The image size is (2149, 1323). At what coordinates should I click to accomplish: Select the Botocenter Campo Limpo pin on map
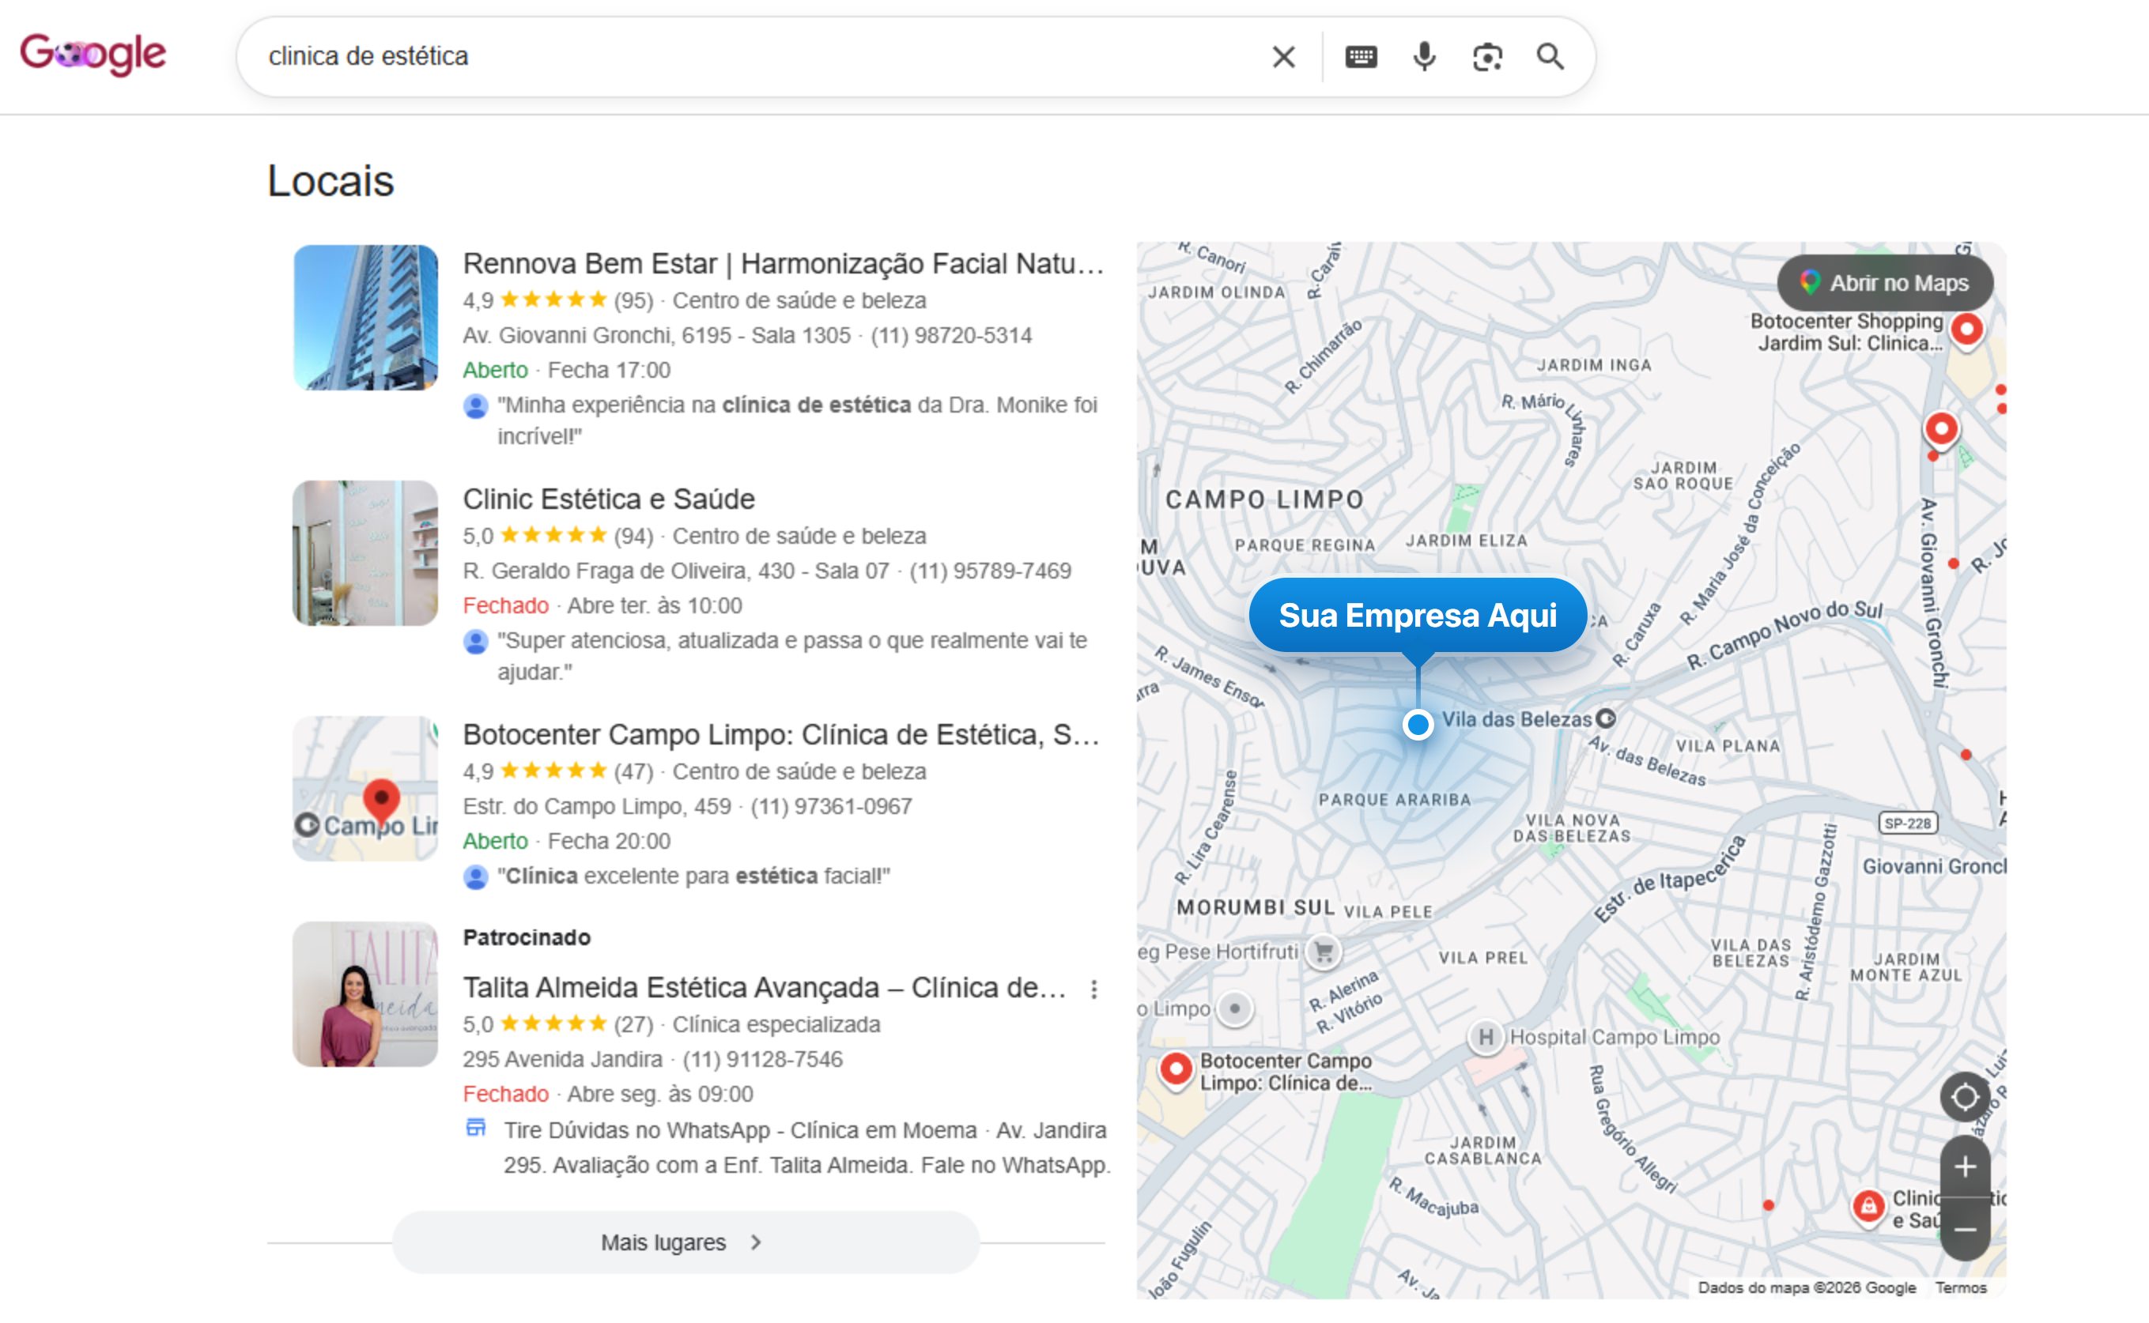1176,1069
